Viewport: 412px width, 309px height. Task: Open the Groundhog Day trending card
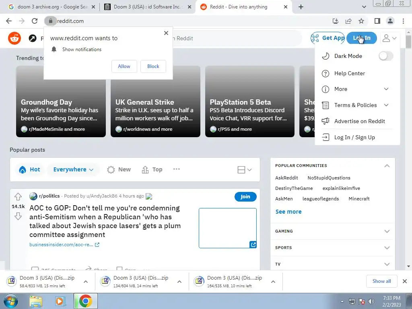61,101
